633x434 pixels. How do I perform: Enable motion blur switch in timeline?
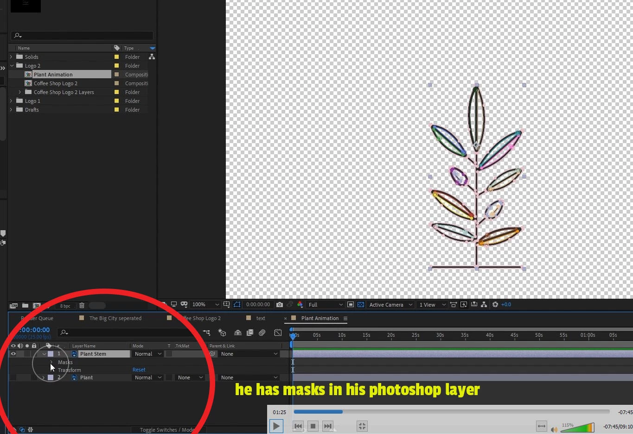262,333
